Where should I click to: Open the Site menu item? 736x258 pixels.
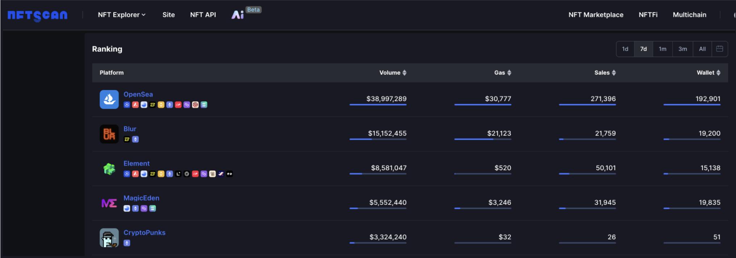168,15
